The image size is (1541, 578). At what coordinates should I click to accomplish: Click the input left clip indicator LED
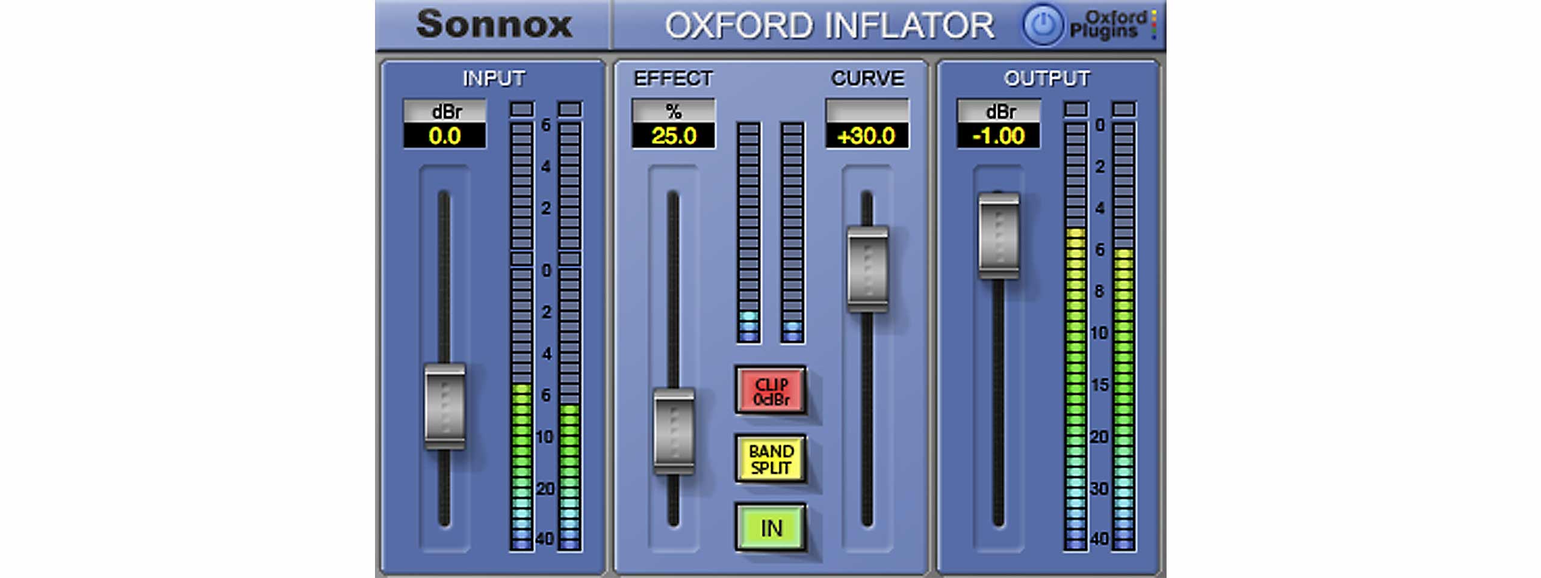pos(521,109)
